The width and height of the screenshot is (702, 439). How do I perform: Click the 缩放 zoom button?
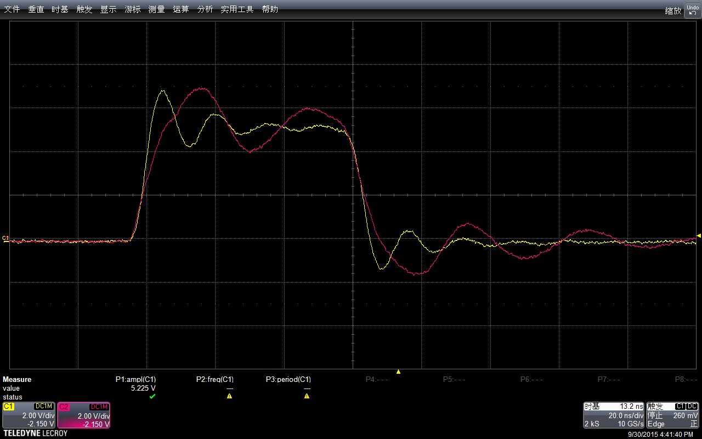pos(673,10)
